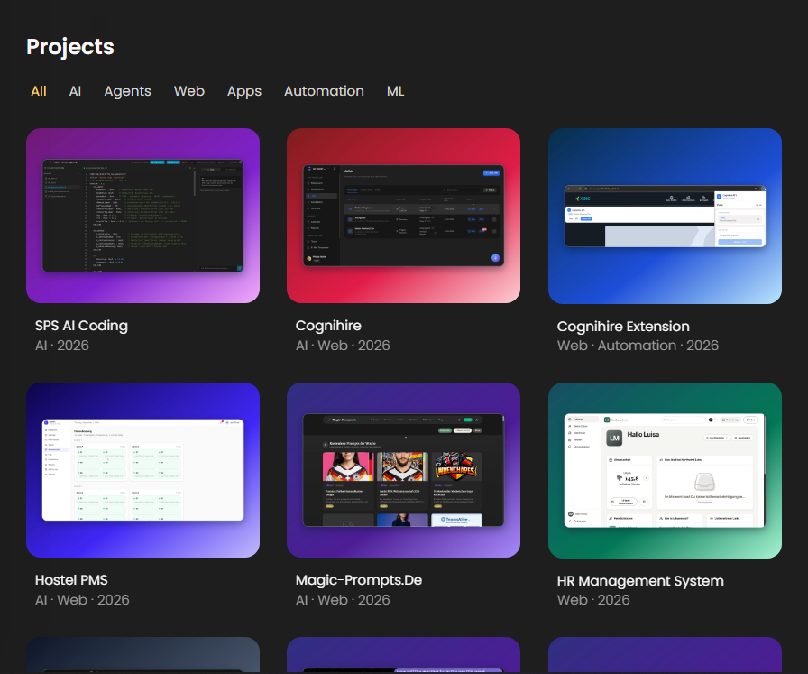
Task: Filter projects by AI
Action: point(75,91)
